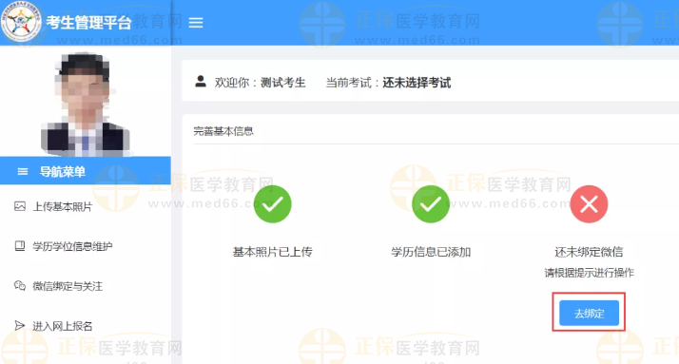Image resolution: width=679 pixels, height=364 pixels.
Task: Click the 去绑定 button
Action: tap(589, 313)
